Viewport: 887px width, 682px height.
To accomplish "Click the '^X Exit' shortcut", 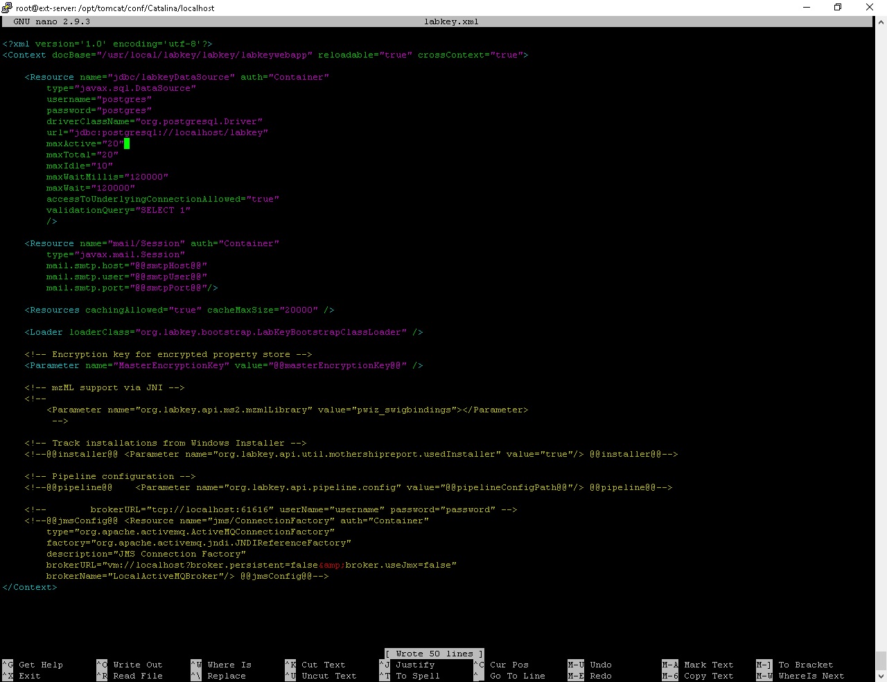I will pyautogui.click(x=21, y=676).
